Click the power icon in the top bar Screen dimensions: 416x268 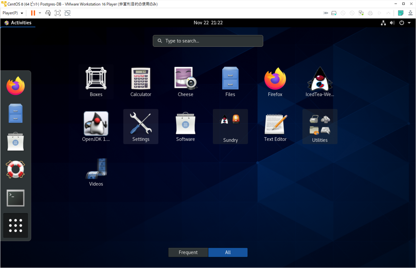(401, 23)
